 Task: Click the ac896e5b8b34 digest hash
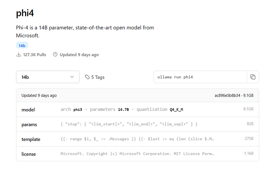[x=227, y=96]
